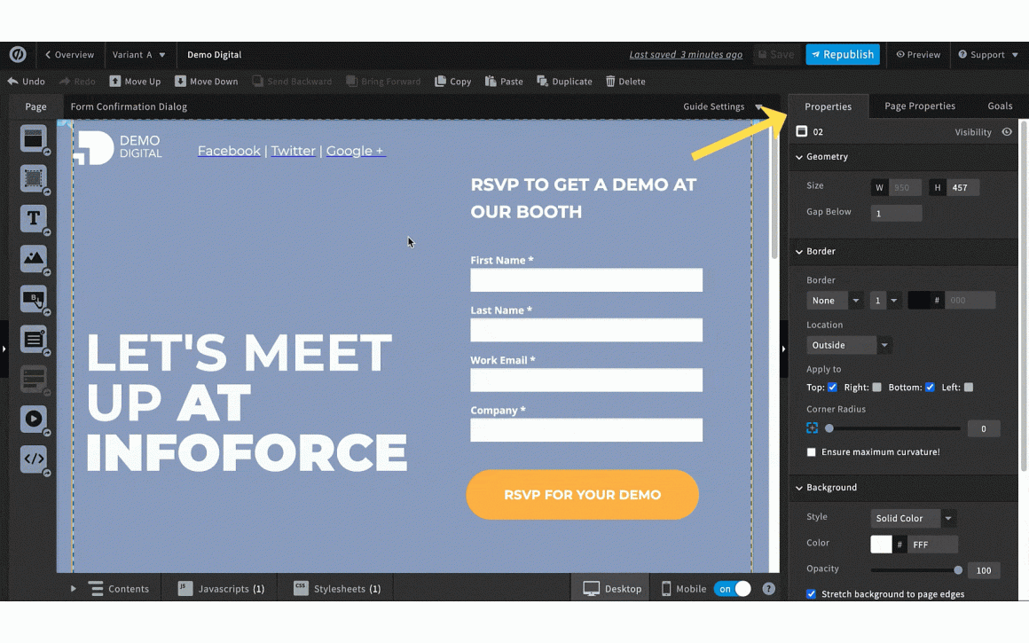Enable Ensure maximum curvature checkbox
Viewport: 1029px width, 643px height.
(x=812, y=452)
